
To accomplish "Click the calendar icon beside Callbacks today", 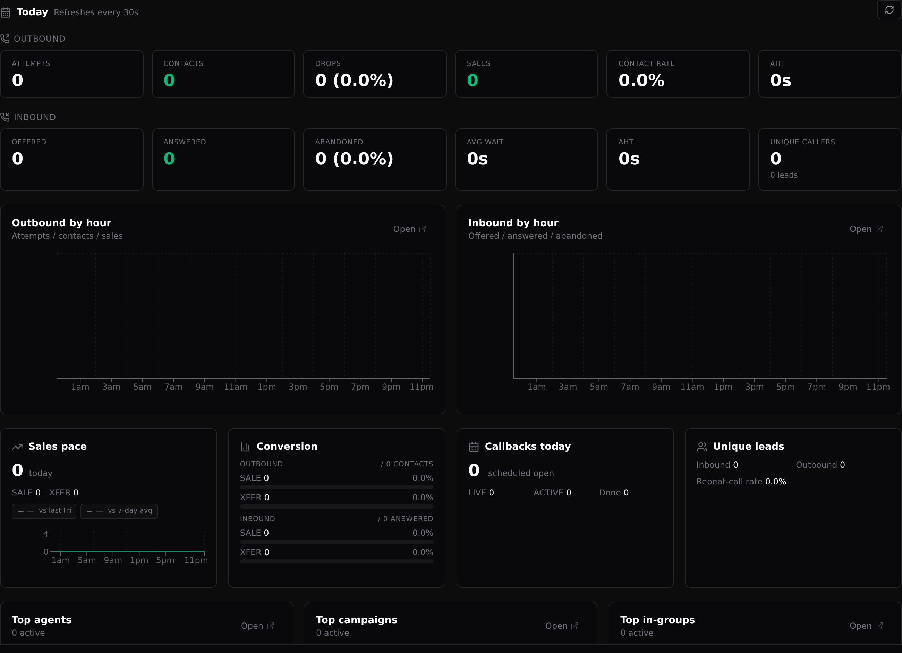I will click(x=474, y=447).
